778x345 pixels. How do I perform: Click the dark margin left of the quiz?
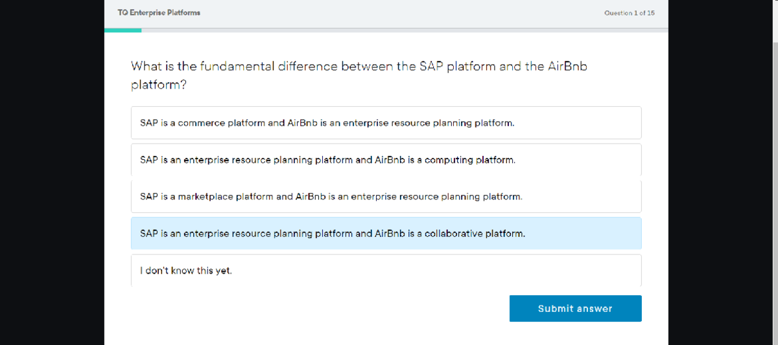coord(52,172)
